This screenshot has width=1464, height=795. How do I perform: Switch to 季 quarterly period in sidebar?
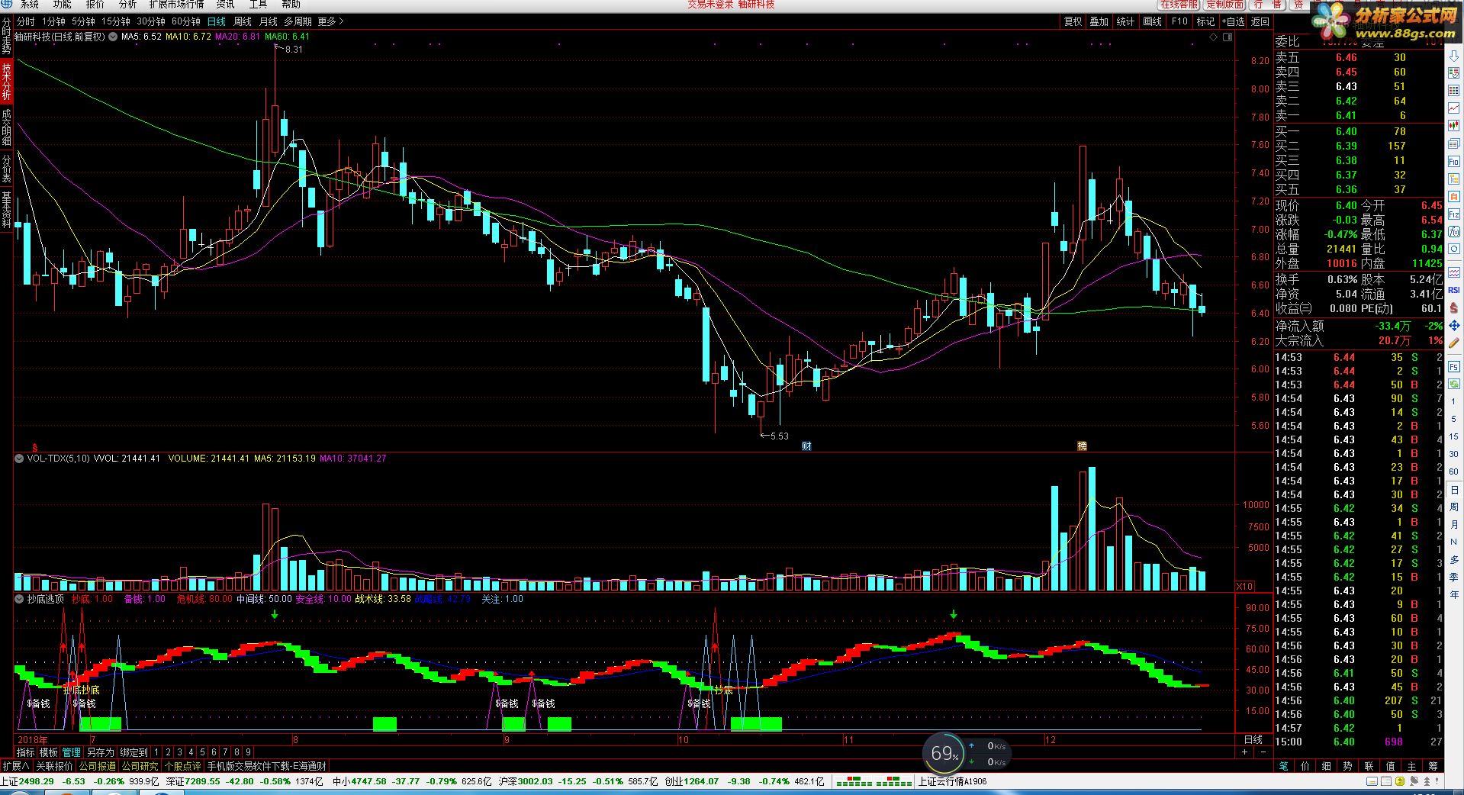1454,577
